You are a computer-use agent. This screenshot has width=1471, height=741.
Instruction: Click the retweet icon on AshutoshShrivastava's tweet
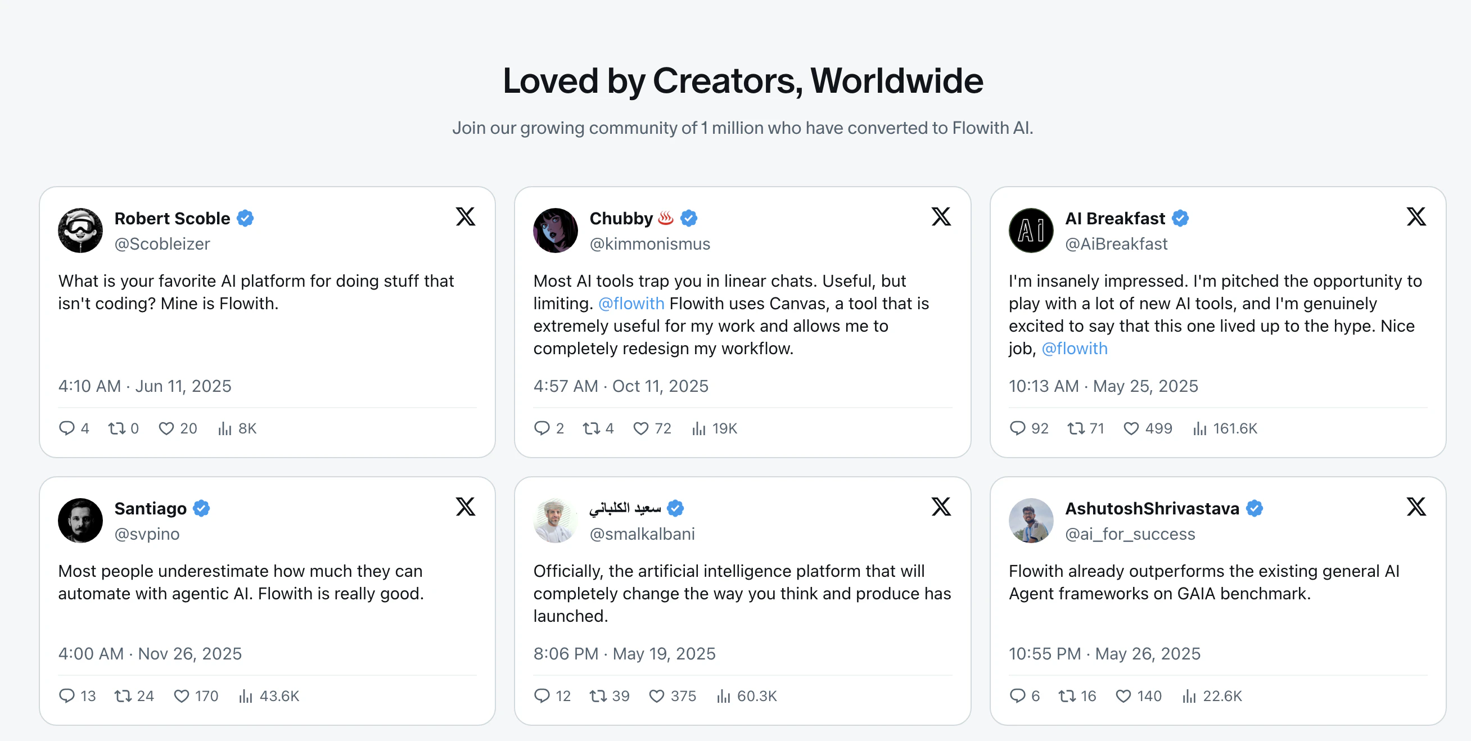pos(1067,696)
